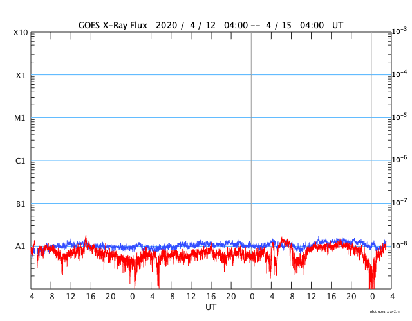
Task: Click the 10^-6 flux label on the right axis
Action: [x=400, y=159]
